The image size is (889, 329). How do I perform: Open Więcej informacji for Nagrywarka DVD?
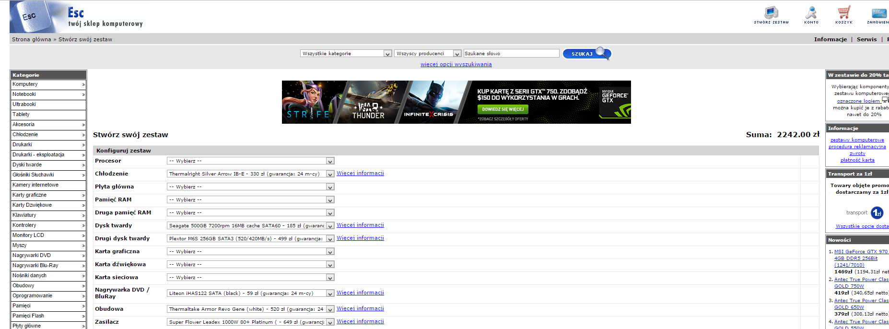(360, 293)
